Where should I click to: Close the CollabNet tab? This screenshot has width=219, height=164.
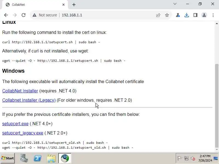point(64,5)
